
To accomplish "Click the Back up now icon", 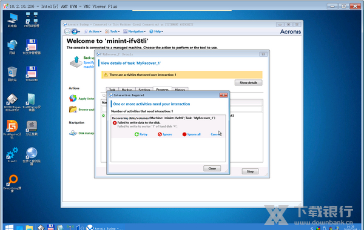I will tap(76, 62).
